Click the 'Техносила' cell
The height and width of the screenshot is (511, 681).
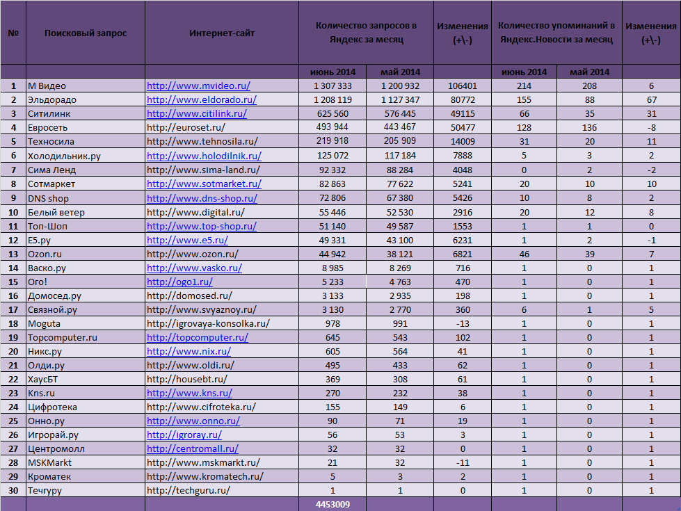tap(86, 142)
